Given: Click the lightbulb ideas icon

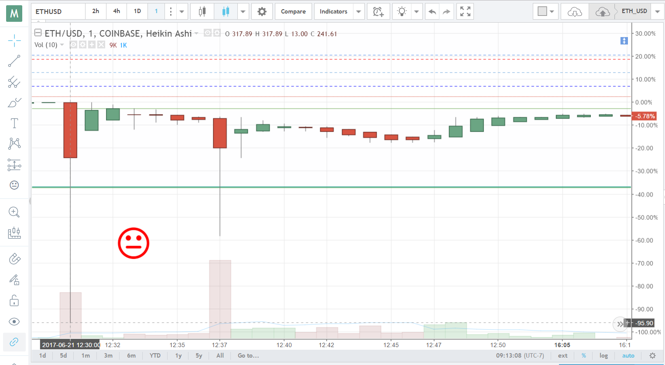Looking at the screenshot, I should coord(402,11).
